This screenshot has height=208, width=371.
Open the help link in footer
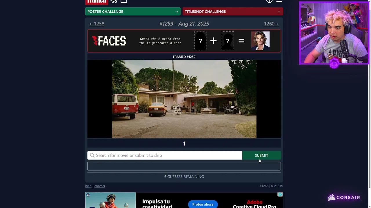[x=88, y=186]
